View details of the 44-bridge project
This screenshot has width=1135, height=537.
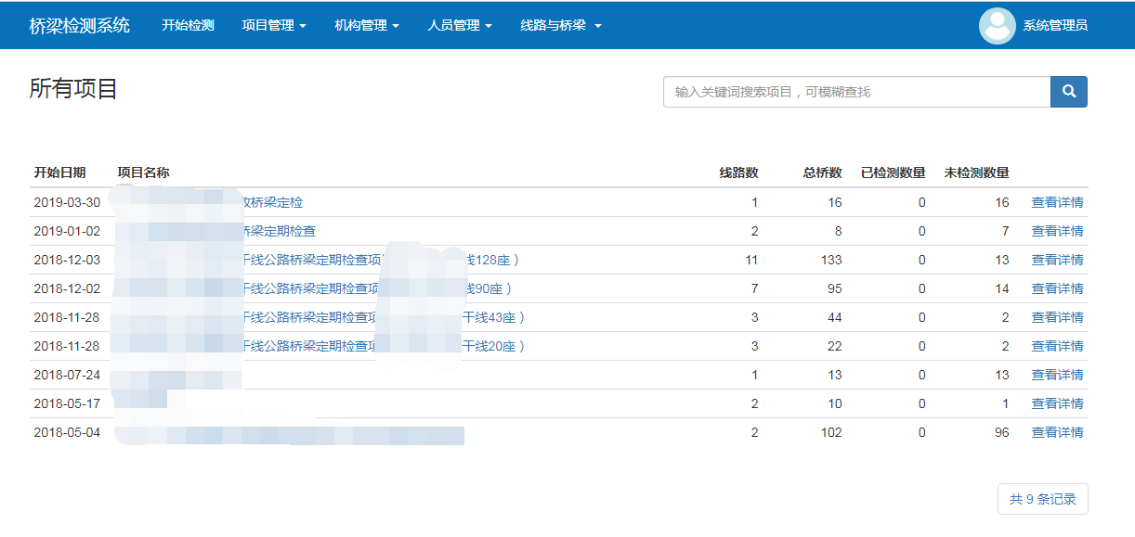point(1057,317)
